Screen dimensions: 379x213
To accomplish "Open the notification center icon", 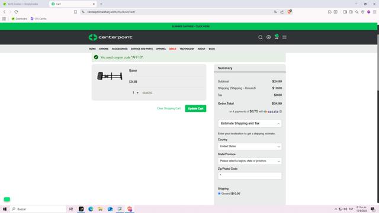I will [x=373, y=209].
